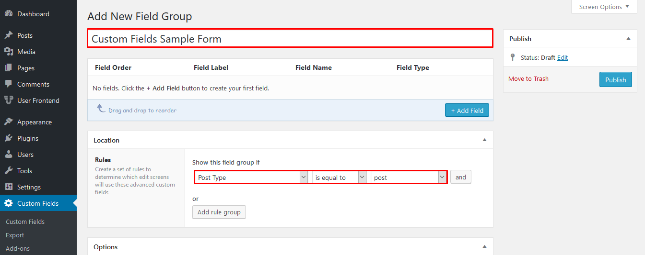This screenshot has width=645, height=255.
Task: Click the Plugins plug icon
Action: point(8,138)
